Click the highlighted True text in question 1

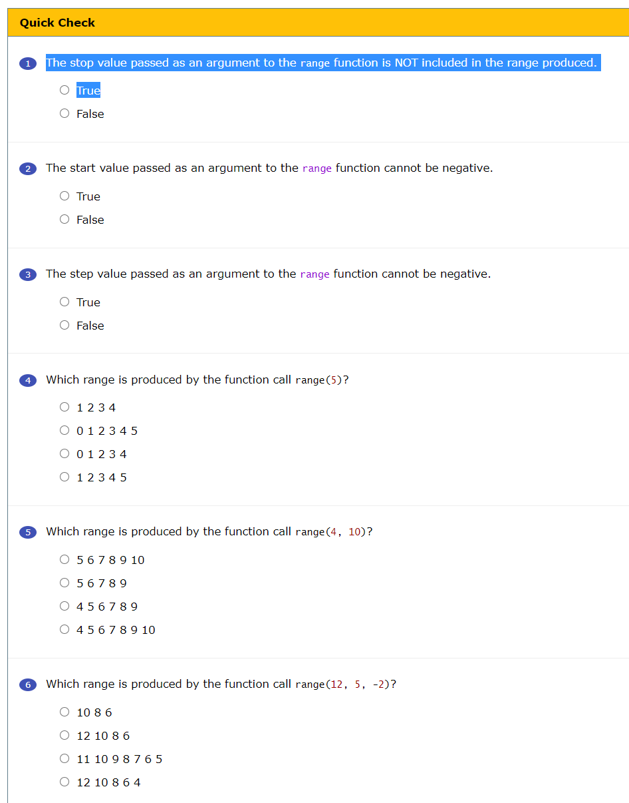(x=87, y=90)
